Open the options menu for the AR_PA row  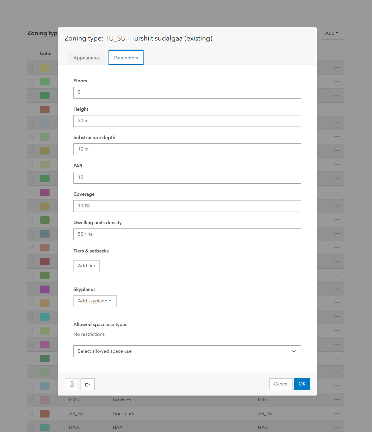(337, 413)
